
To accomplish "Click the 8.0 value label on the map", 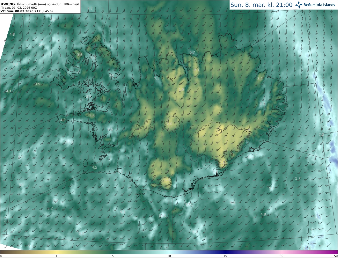I will tap(111, 75).
